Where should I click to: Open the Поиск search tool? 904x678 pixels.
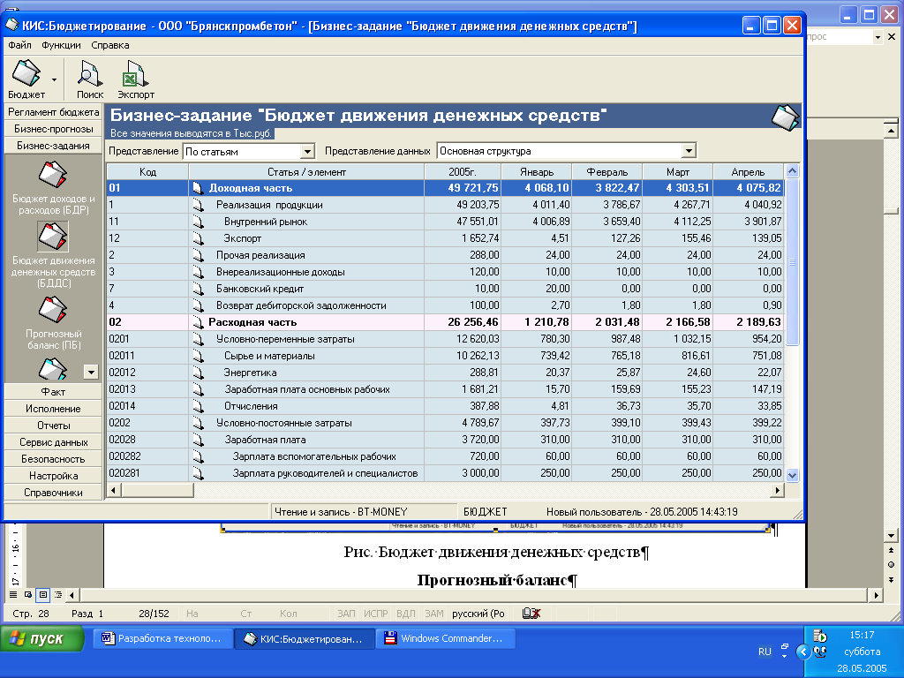click(89, 74)
